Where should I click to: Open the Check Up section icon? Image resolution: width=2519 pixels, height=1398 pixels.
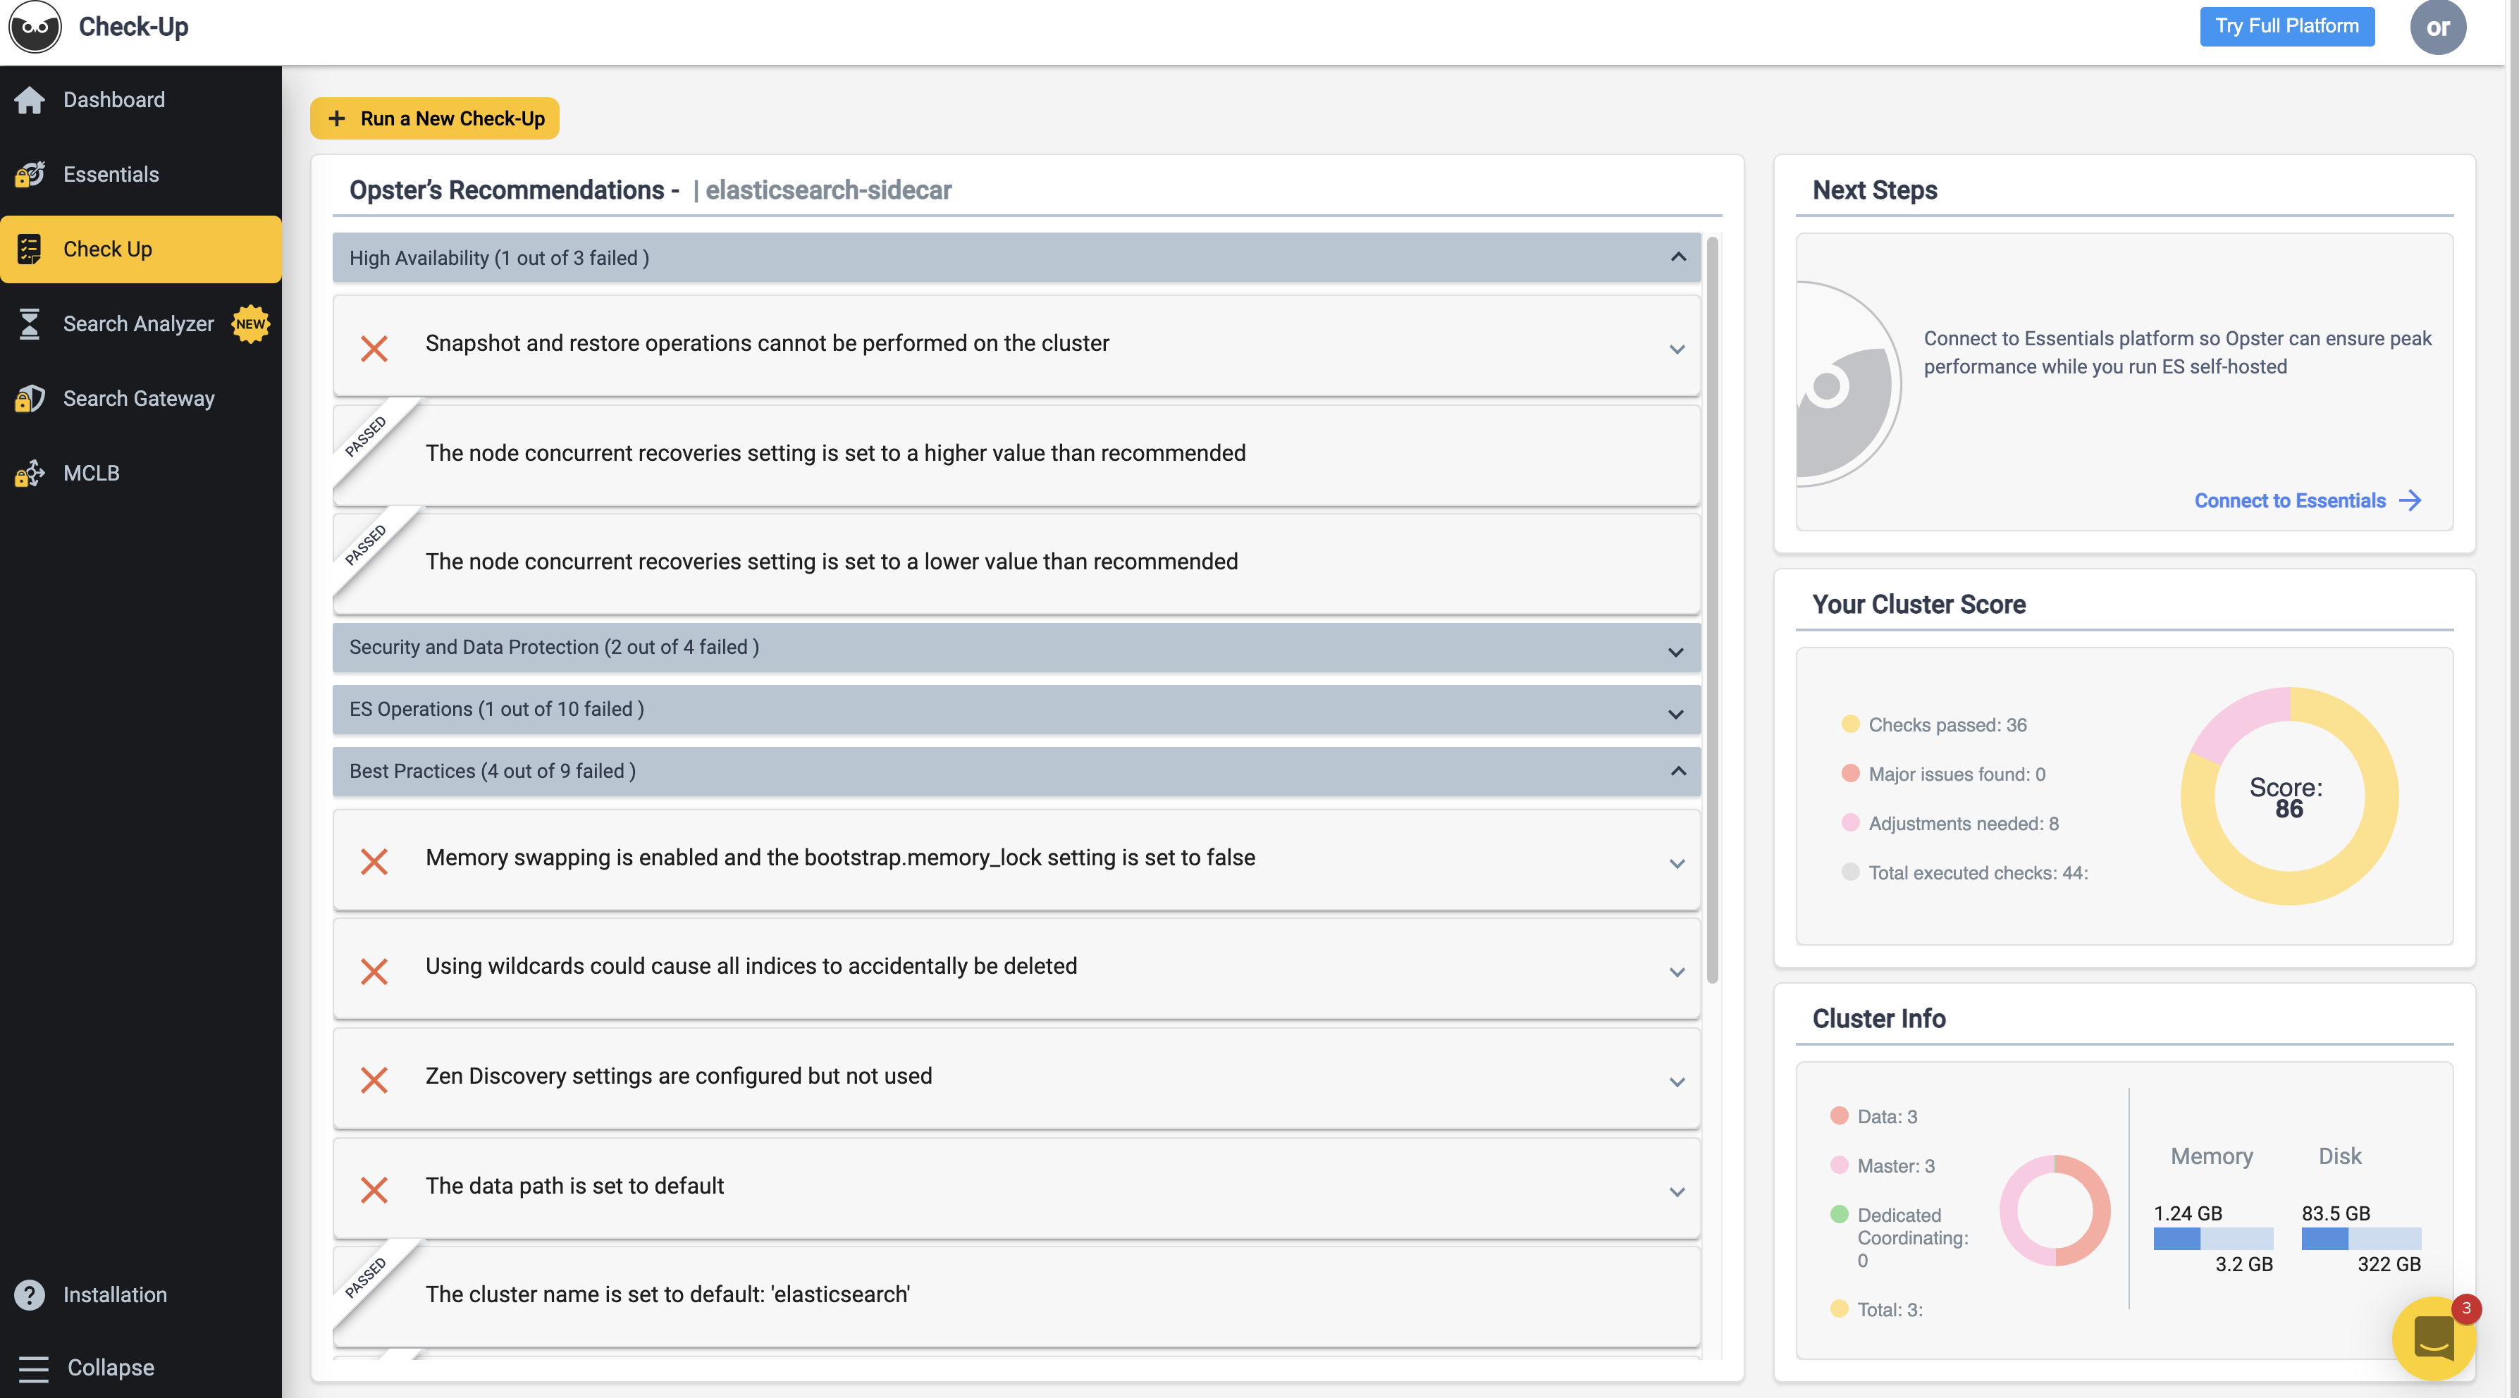click(x=30, y=249)
